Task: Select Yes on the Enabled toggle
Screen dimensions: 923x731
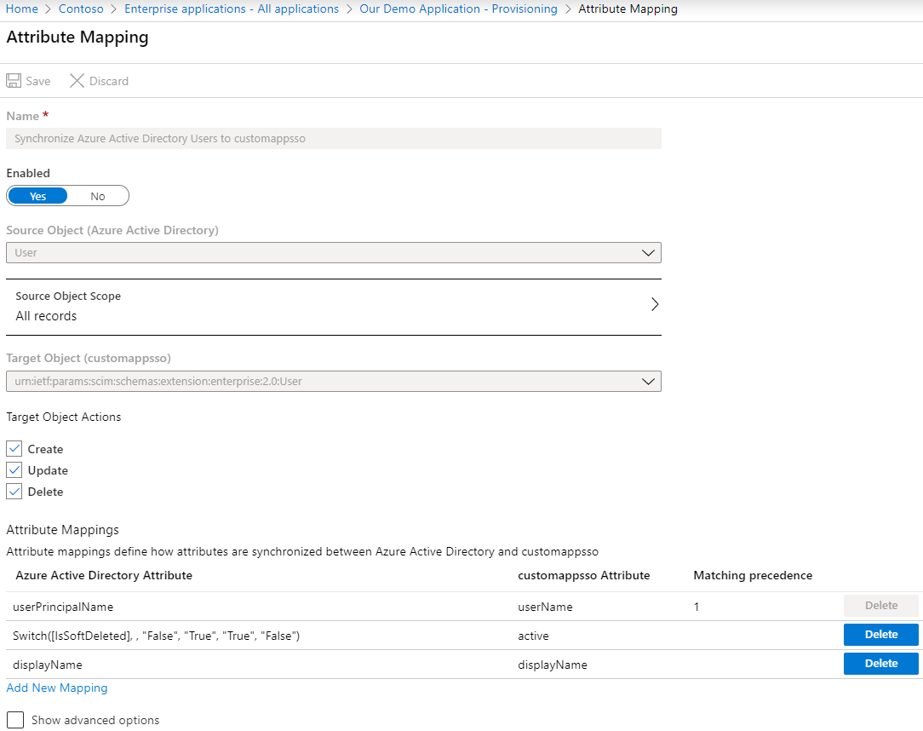Action: (x=38, y=196)
